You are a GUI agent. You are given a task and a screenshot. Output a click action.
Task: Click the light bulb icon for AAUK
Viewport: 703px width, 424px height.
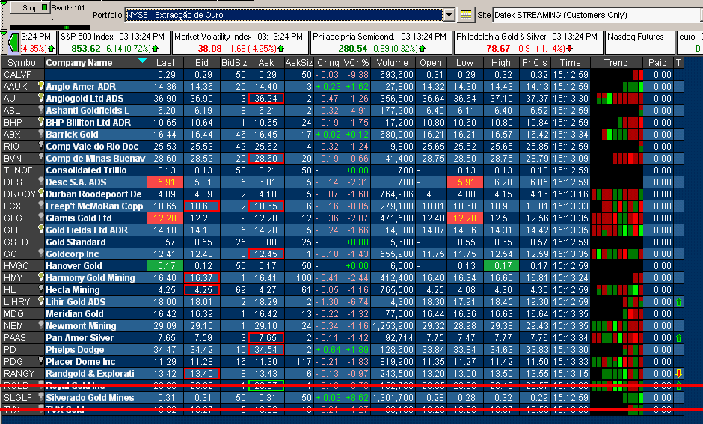coord(41,85)
